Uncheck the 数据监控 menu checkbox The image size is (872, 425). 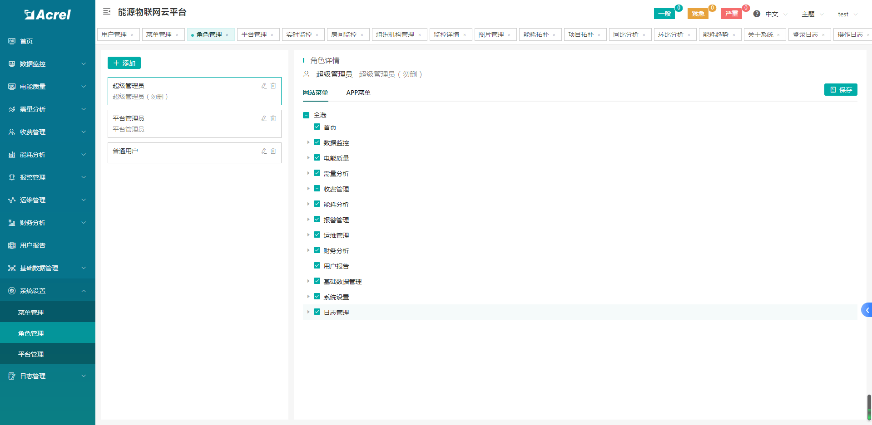(317, 142)
